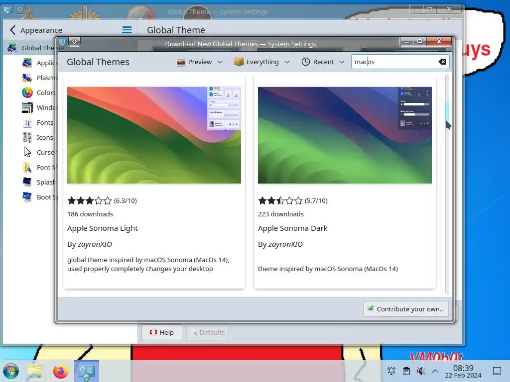Click the 'Global Theme' page heading in System Settings

click(176, 30)
